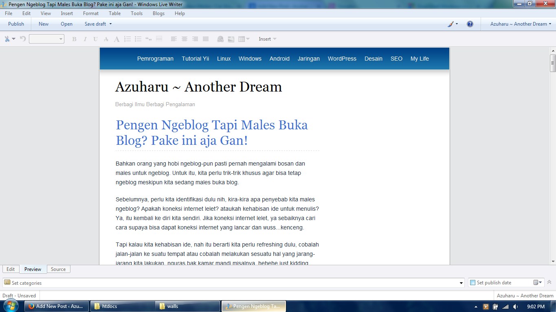
Task: Open the Set categories dropdown
Action: (x=461, y=283)
